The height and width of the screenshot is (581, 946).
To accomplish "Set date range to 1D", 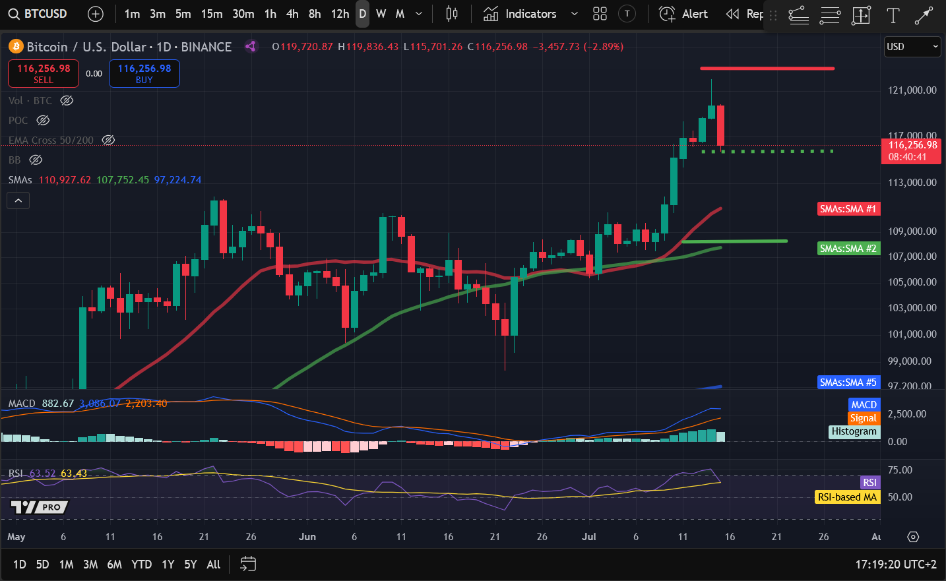I will [x=20, y=565].
